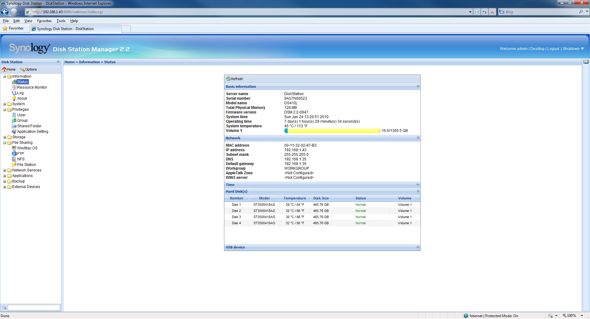
Task: Open the browser Edit menu
Action: (x=17, y=21)
